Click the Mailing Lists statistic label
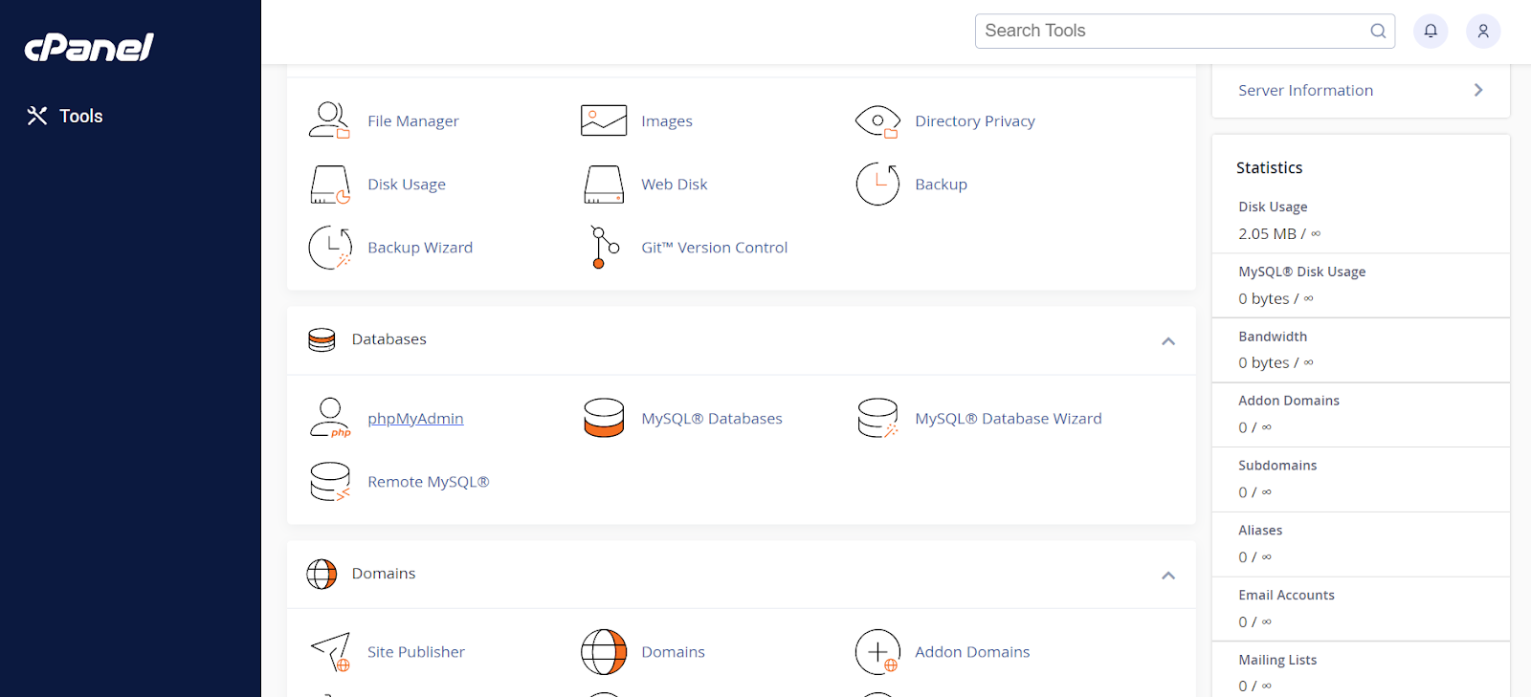1531x697 pixels. 1277,661
